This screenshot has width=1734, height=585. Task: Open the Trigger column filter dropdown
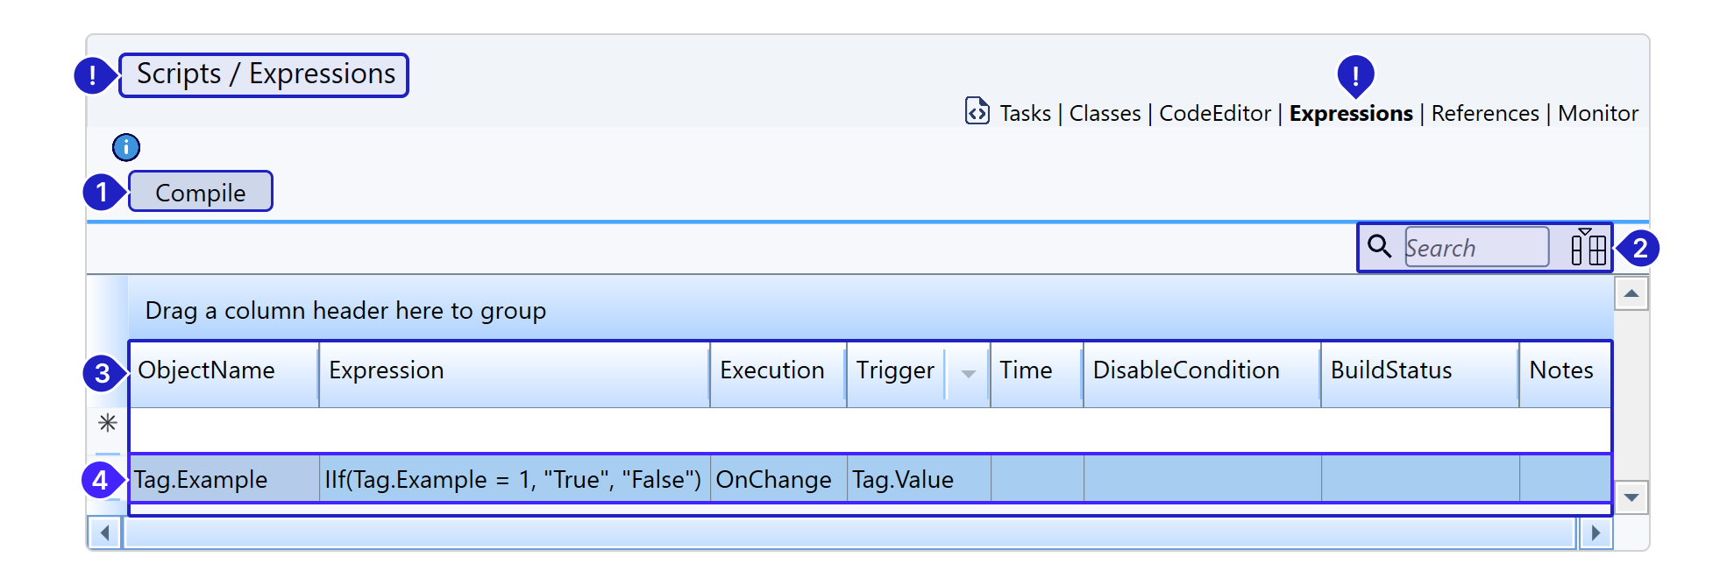968,374
